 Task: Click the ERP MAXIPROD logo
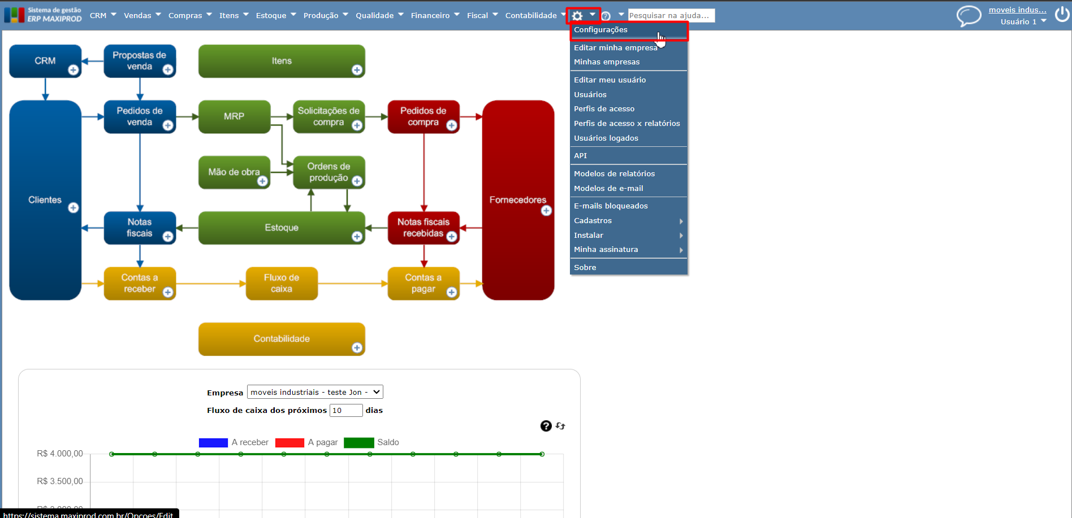43,15
